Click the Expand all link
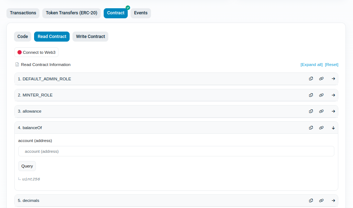353x208 pixels. pos(311,65)
